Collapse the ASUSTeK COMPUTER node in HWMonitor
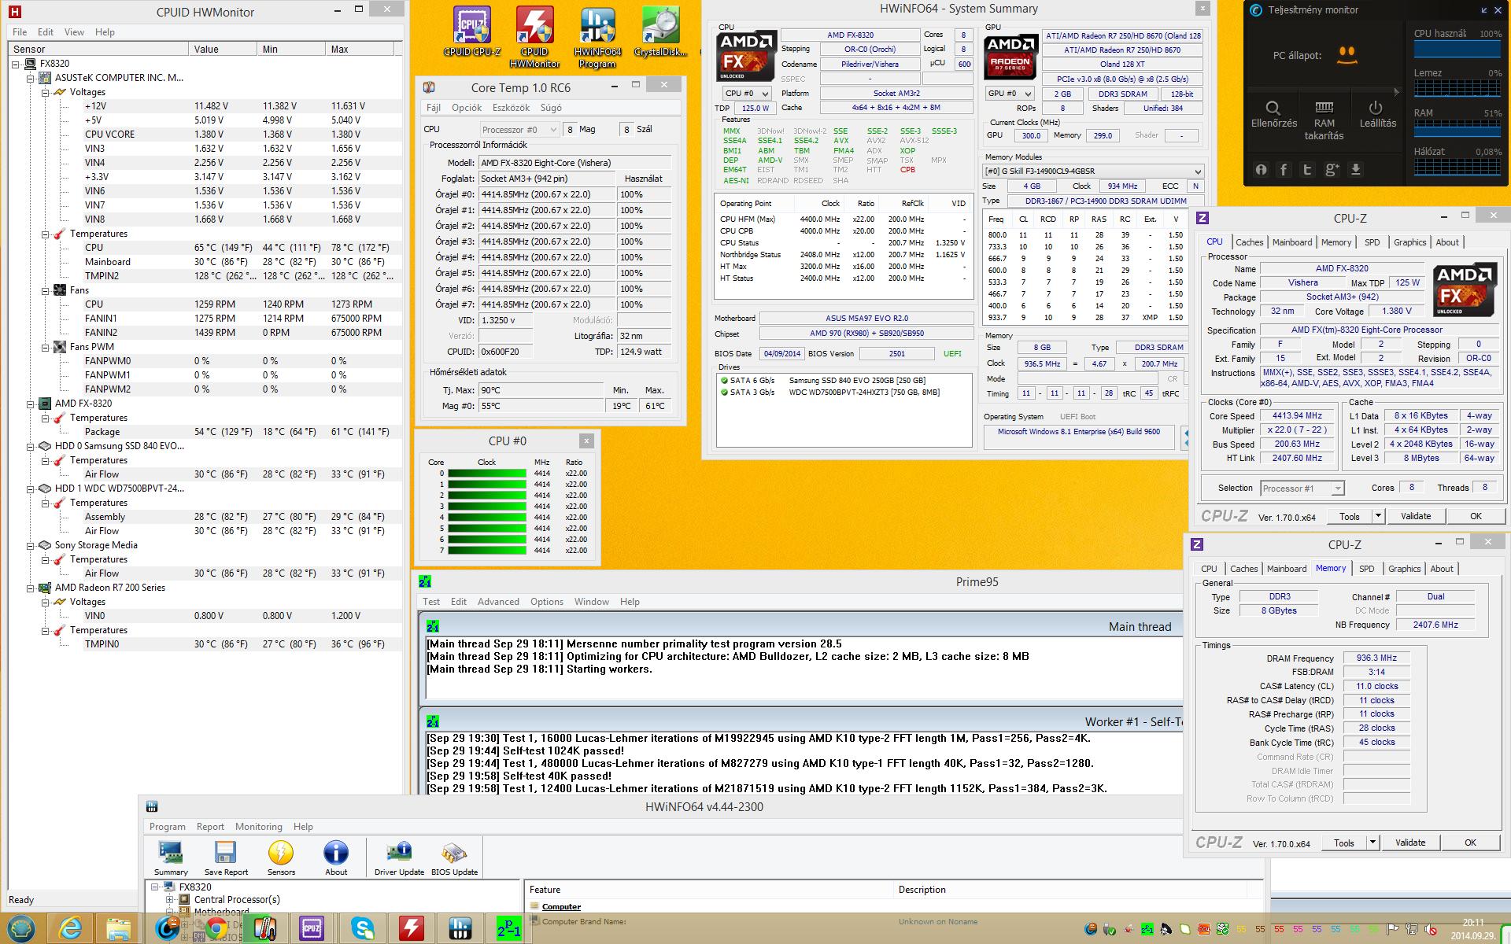This screenshot has width=1511, height=944. click(x=31, y=78)
